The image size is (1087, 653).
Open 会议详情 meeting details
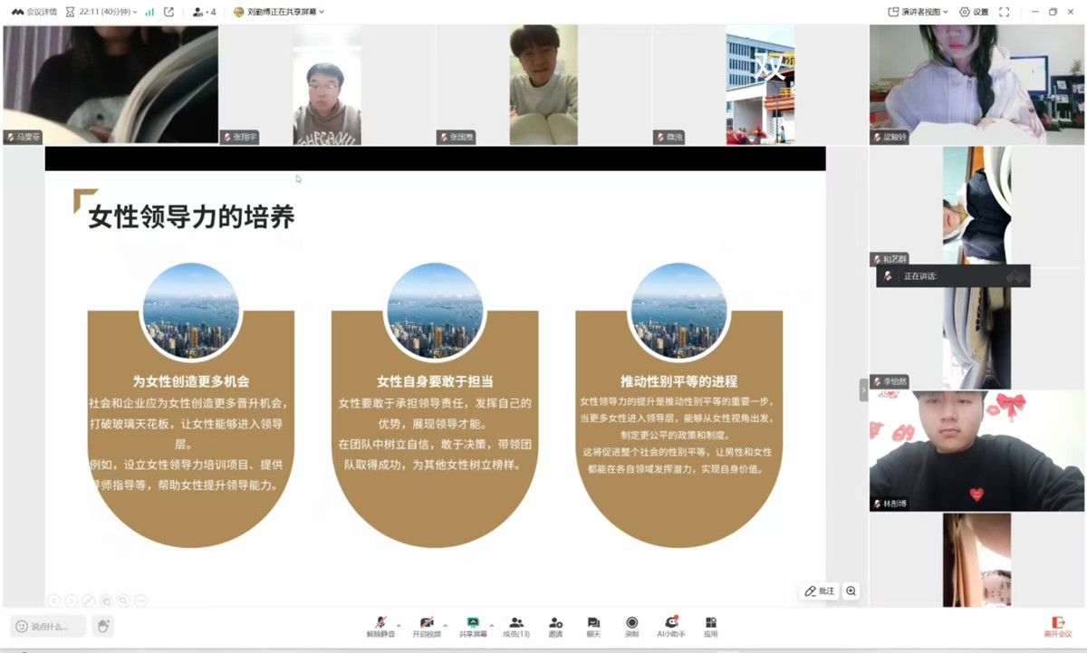34,12
